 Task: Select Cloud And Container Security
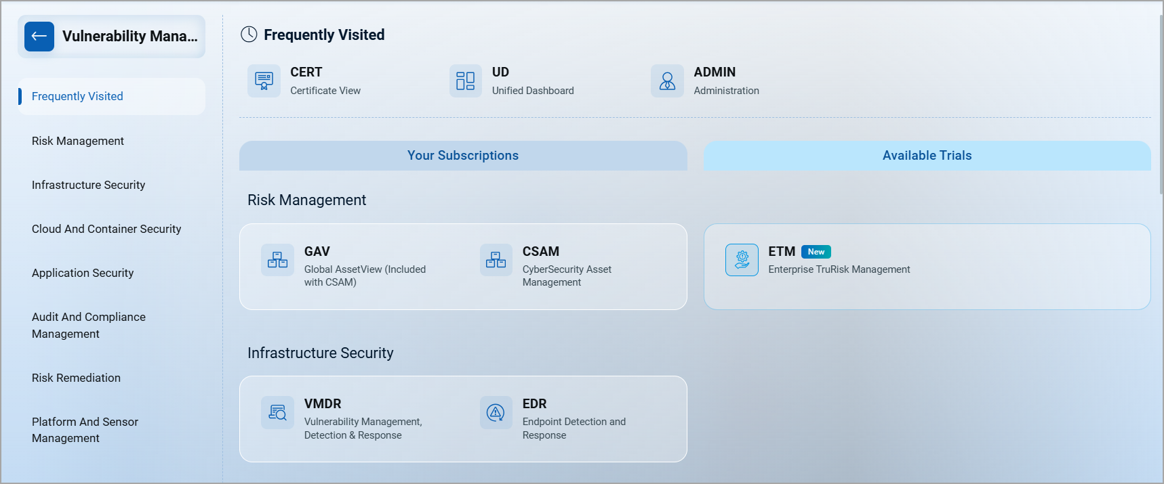pos(106,229)
